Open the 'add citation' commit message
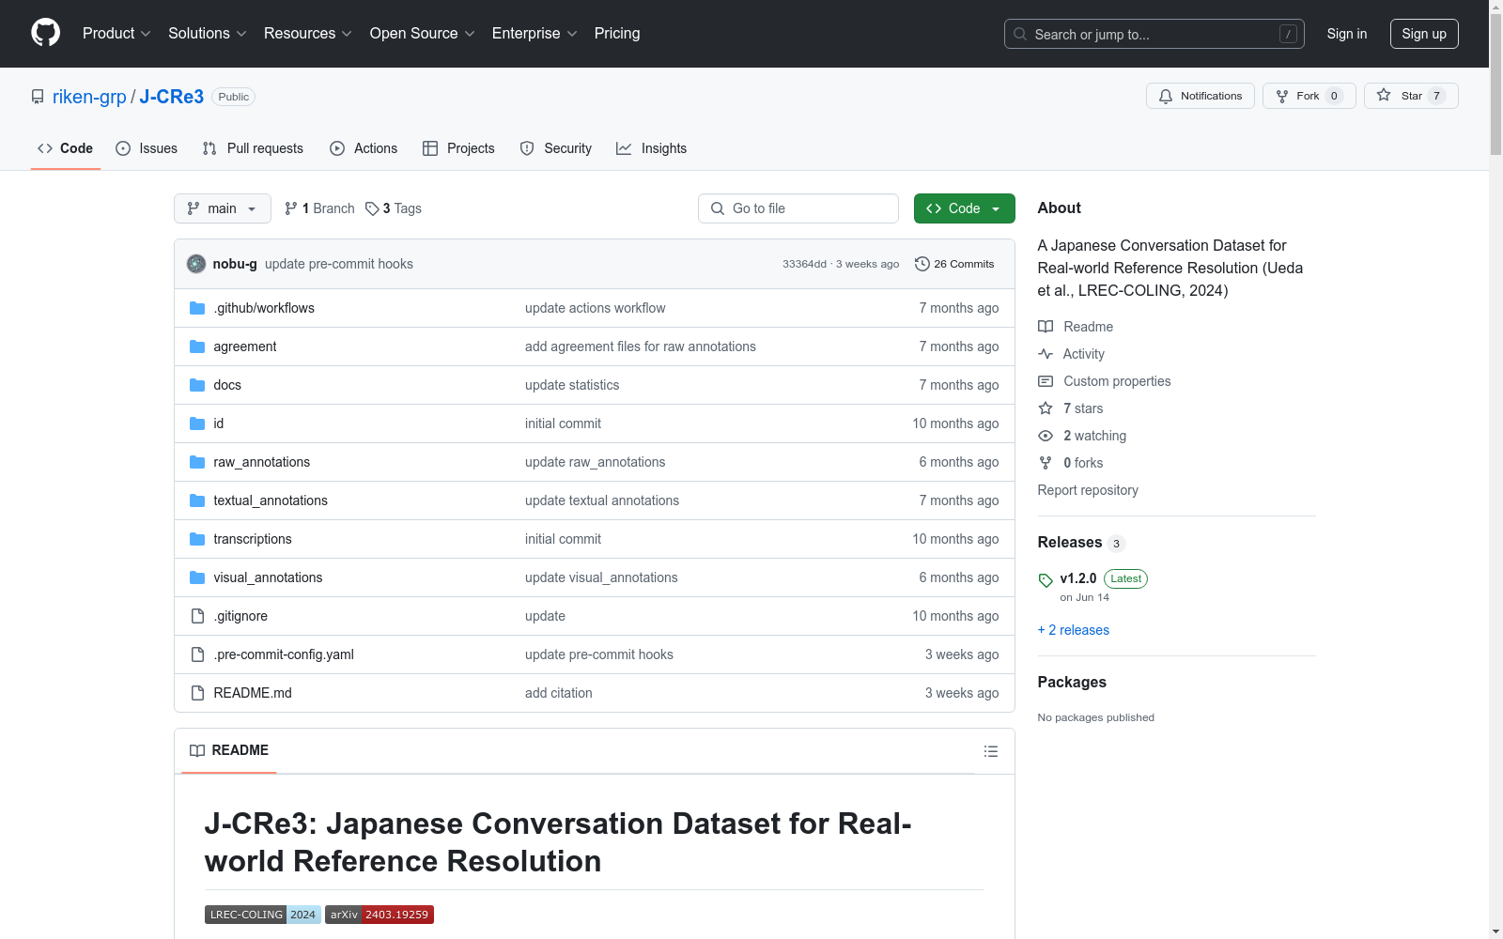 click(x=559, y=693)
